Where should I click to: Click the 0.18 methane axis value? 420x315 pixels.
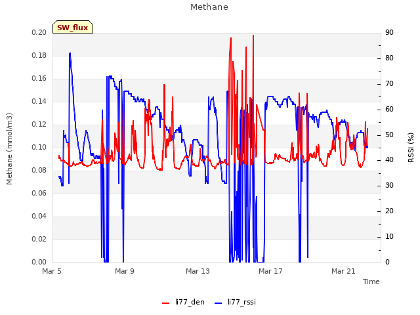click(x=39, y=55)
